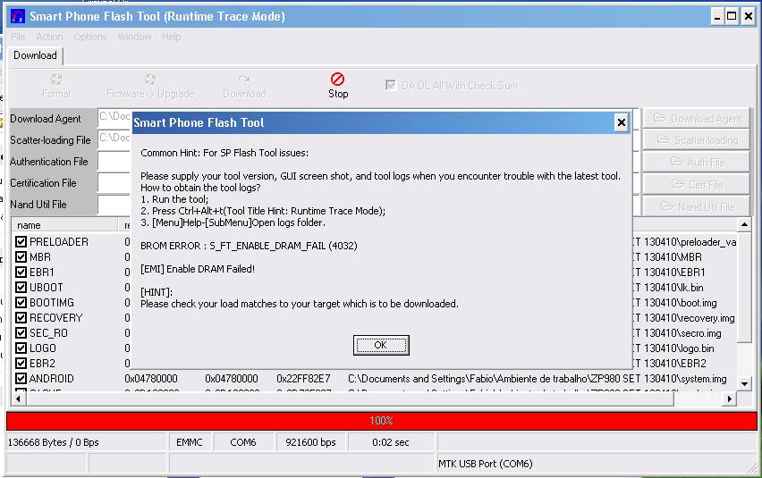
Task: Click the Firmware Upgrade toolbar icon
Action: (x=150, y=80)
